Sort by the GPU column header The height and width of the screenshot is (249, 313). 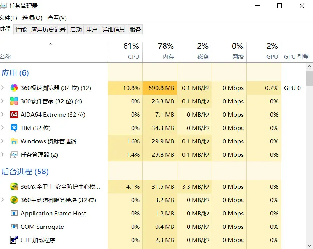pyautogui.click(x=264, y=52)
